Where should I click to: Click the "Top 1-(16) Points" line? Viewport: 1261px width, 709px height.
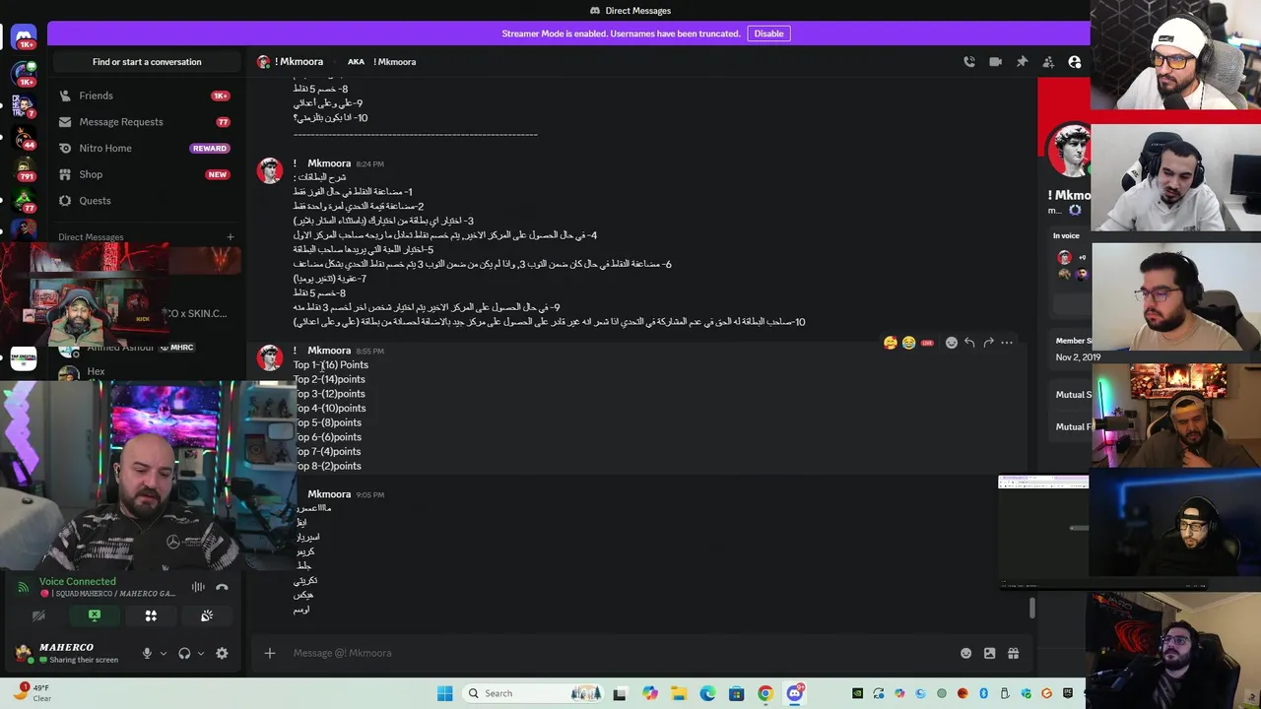tap(331, 364)
